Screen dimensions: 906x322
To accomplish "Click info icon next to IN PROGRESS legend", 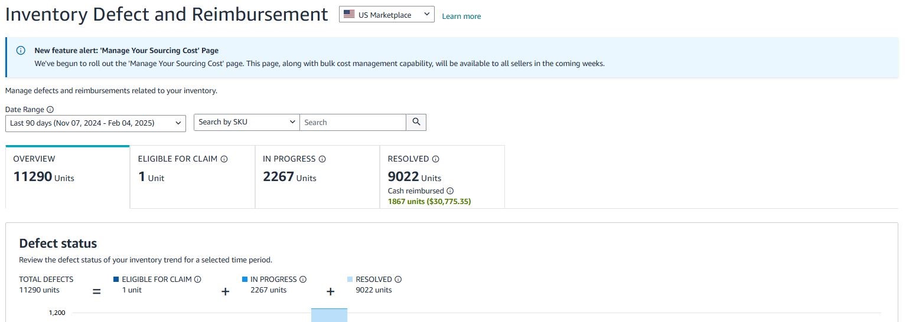I will [x=303, y=280].
